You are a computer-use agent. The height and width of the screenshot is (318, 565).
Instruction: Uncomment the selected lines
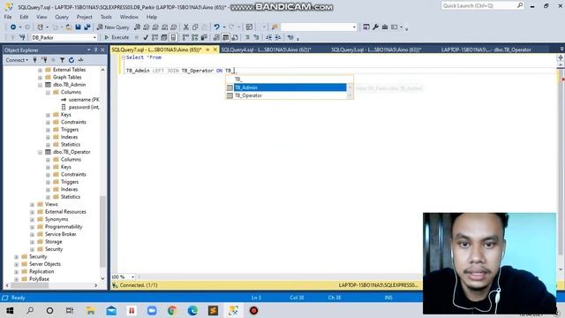point(256,37)
